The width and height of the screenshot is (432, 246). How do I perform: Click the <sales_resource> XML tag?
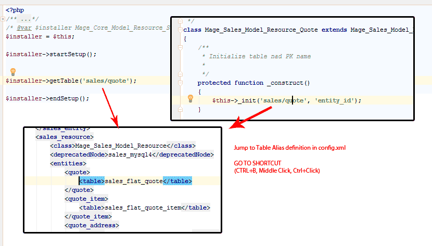pyautogui.click(x=65, y=137)
